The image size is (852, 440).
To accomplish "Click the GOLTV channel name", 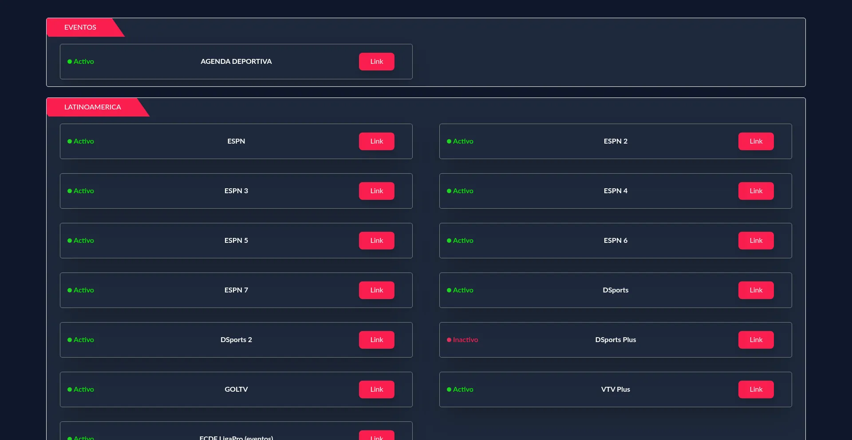I will point(236,389).
